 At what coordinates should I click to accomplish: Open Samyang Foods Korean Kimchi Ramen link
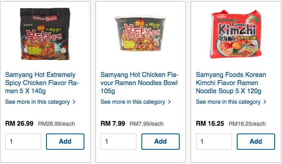click(x=231, y=83)
